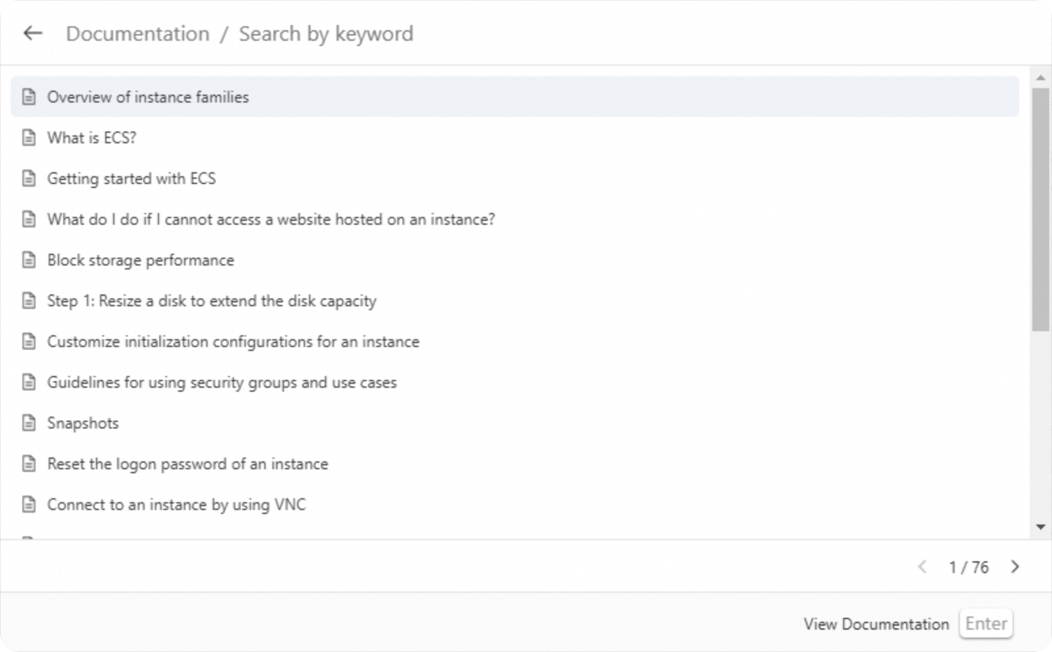The width and height of the screenshot is (1052, 652).
Task: Go to next results page chevron
Action: [1015, 567]
